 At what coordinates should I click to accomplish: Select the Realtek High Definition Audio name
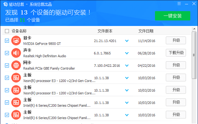point(45,56)
